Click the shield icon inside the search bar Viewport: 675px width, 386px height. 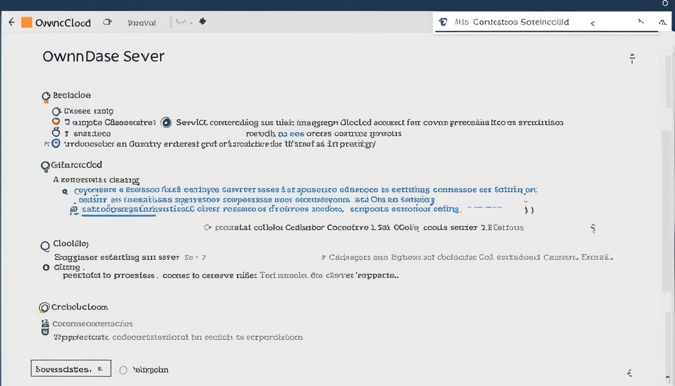(x=442, y=22)
